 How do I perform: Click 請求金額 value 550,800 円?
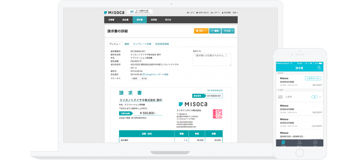click(136, 61)
